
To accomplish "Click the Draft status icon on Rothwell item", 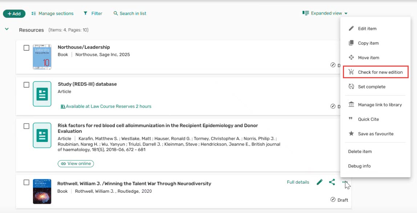I will [333, 200].
